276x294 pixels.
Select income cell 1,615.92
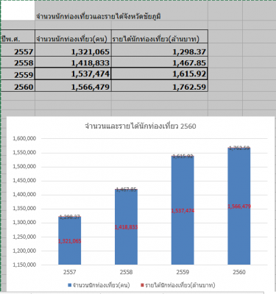[160, 73]
